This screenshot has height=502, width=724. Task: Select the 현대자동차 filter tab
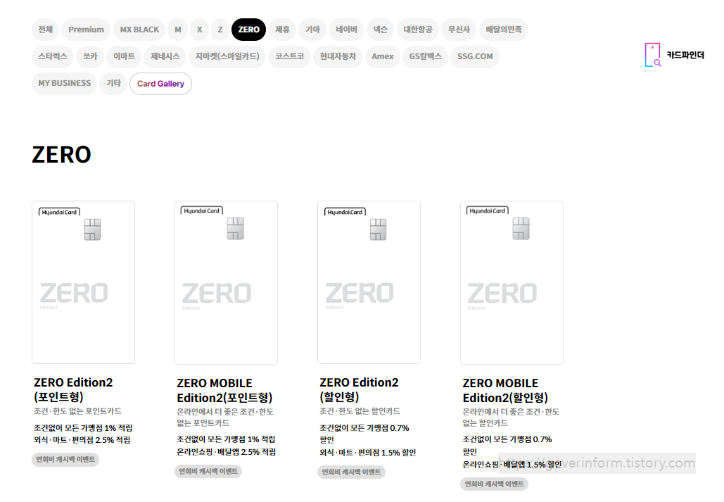pyautogui.click(x=338, y=56)
